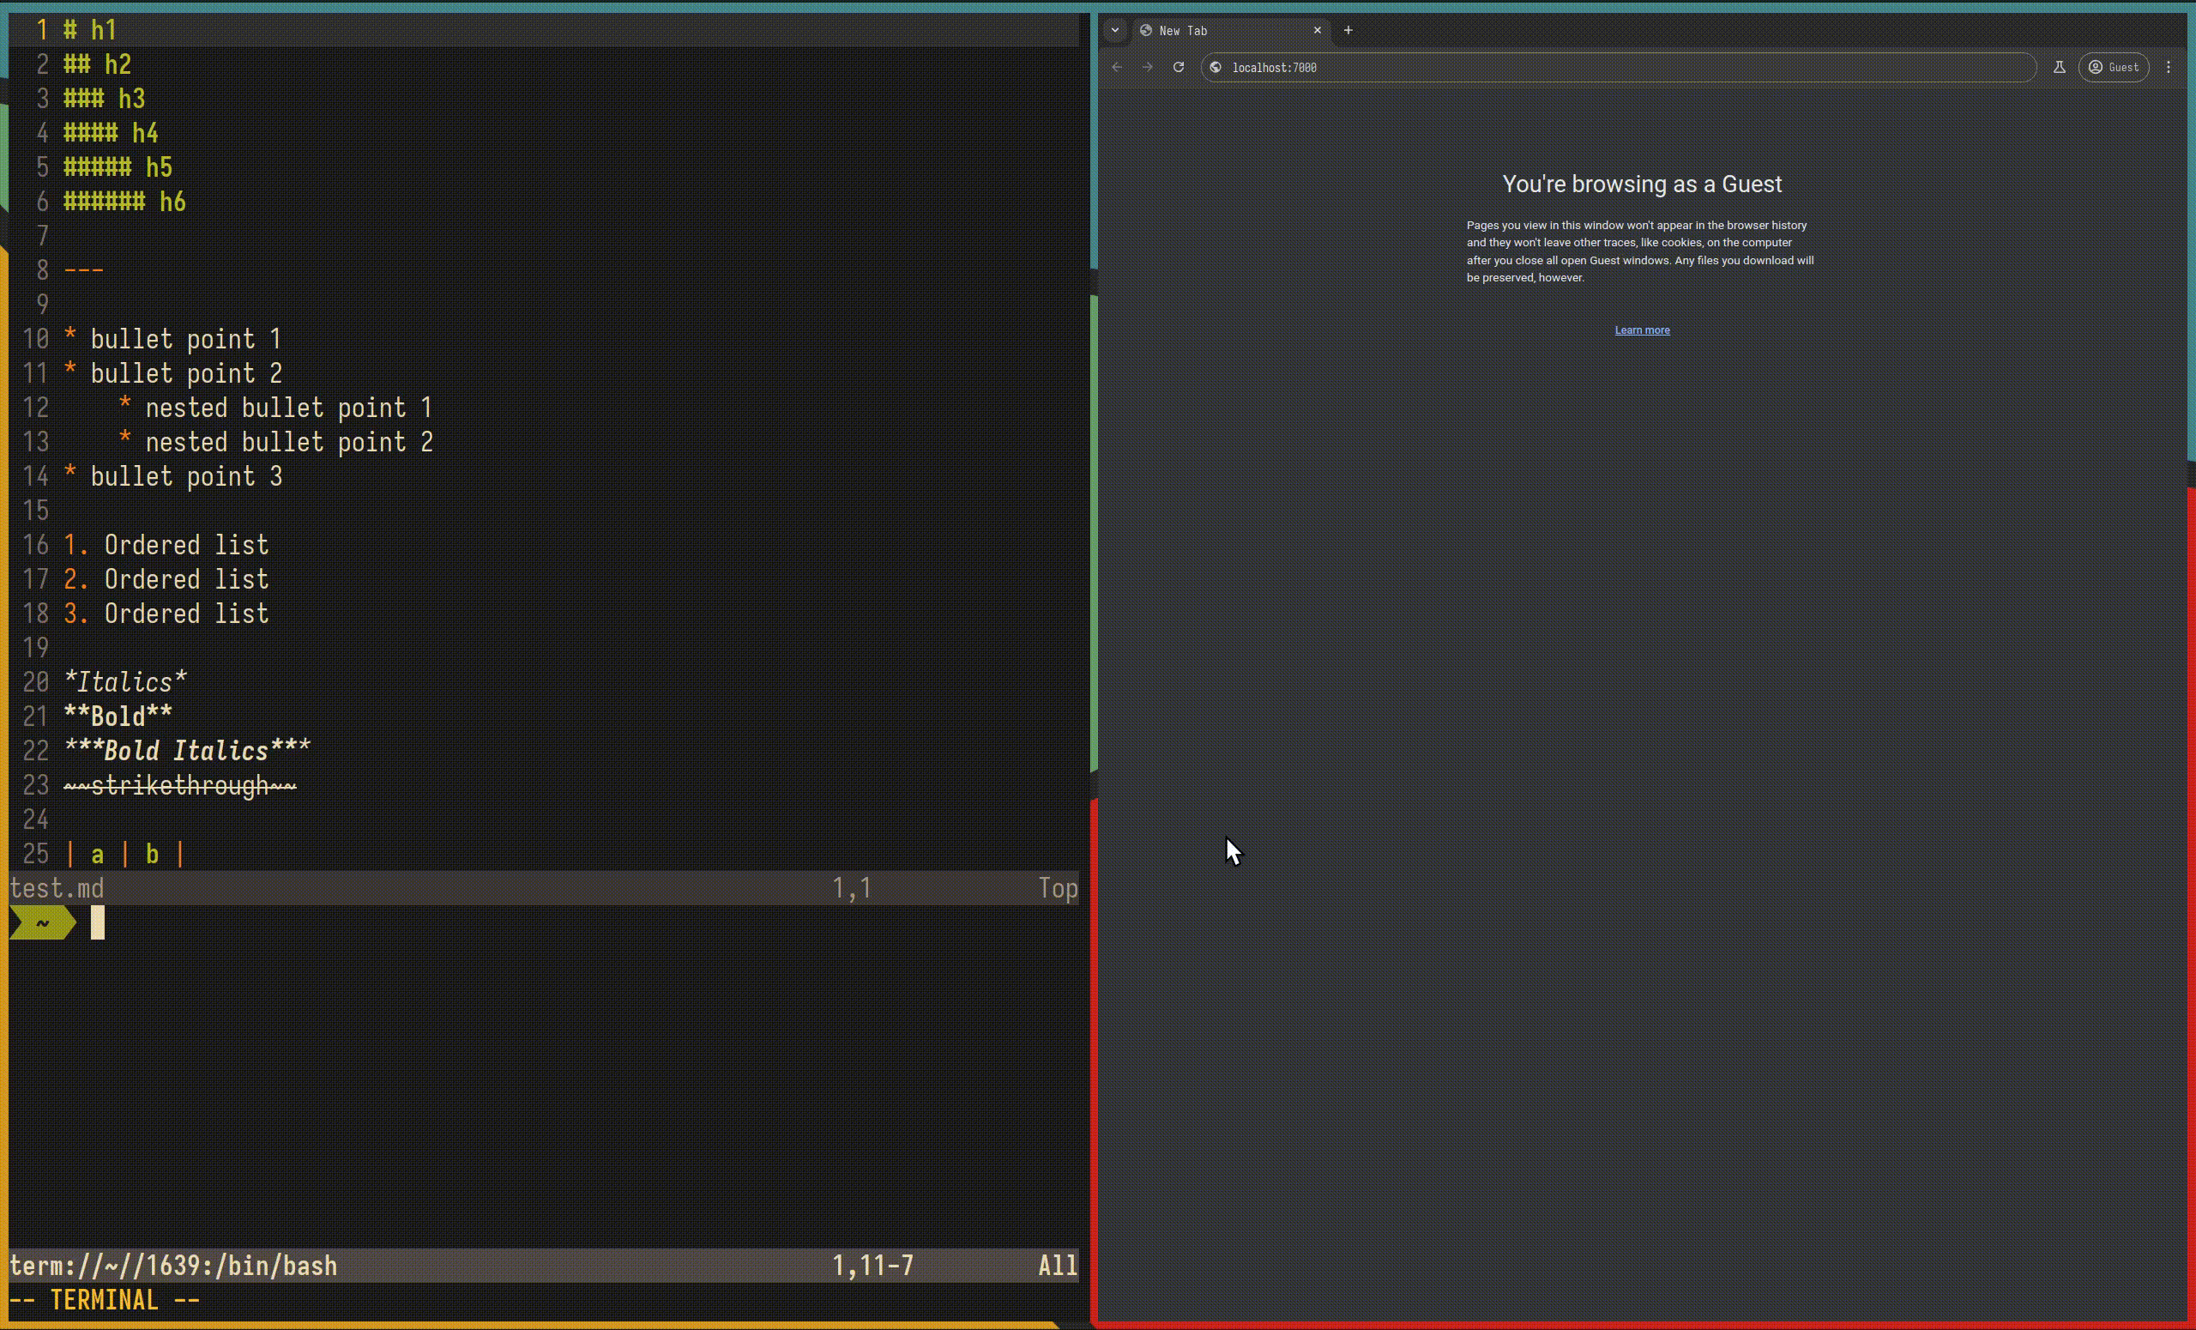Click the back navigation arrow
Image resolution: width=2196 pixels, height=1330 pixels.
[1117, 67]
